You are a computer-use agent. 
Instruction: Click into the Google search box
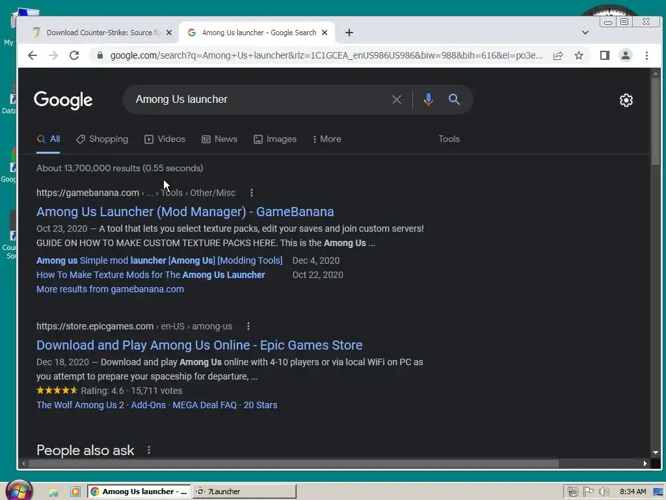point(259,100)
